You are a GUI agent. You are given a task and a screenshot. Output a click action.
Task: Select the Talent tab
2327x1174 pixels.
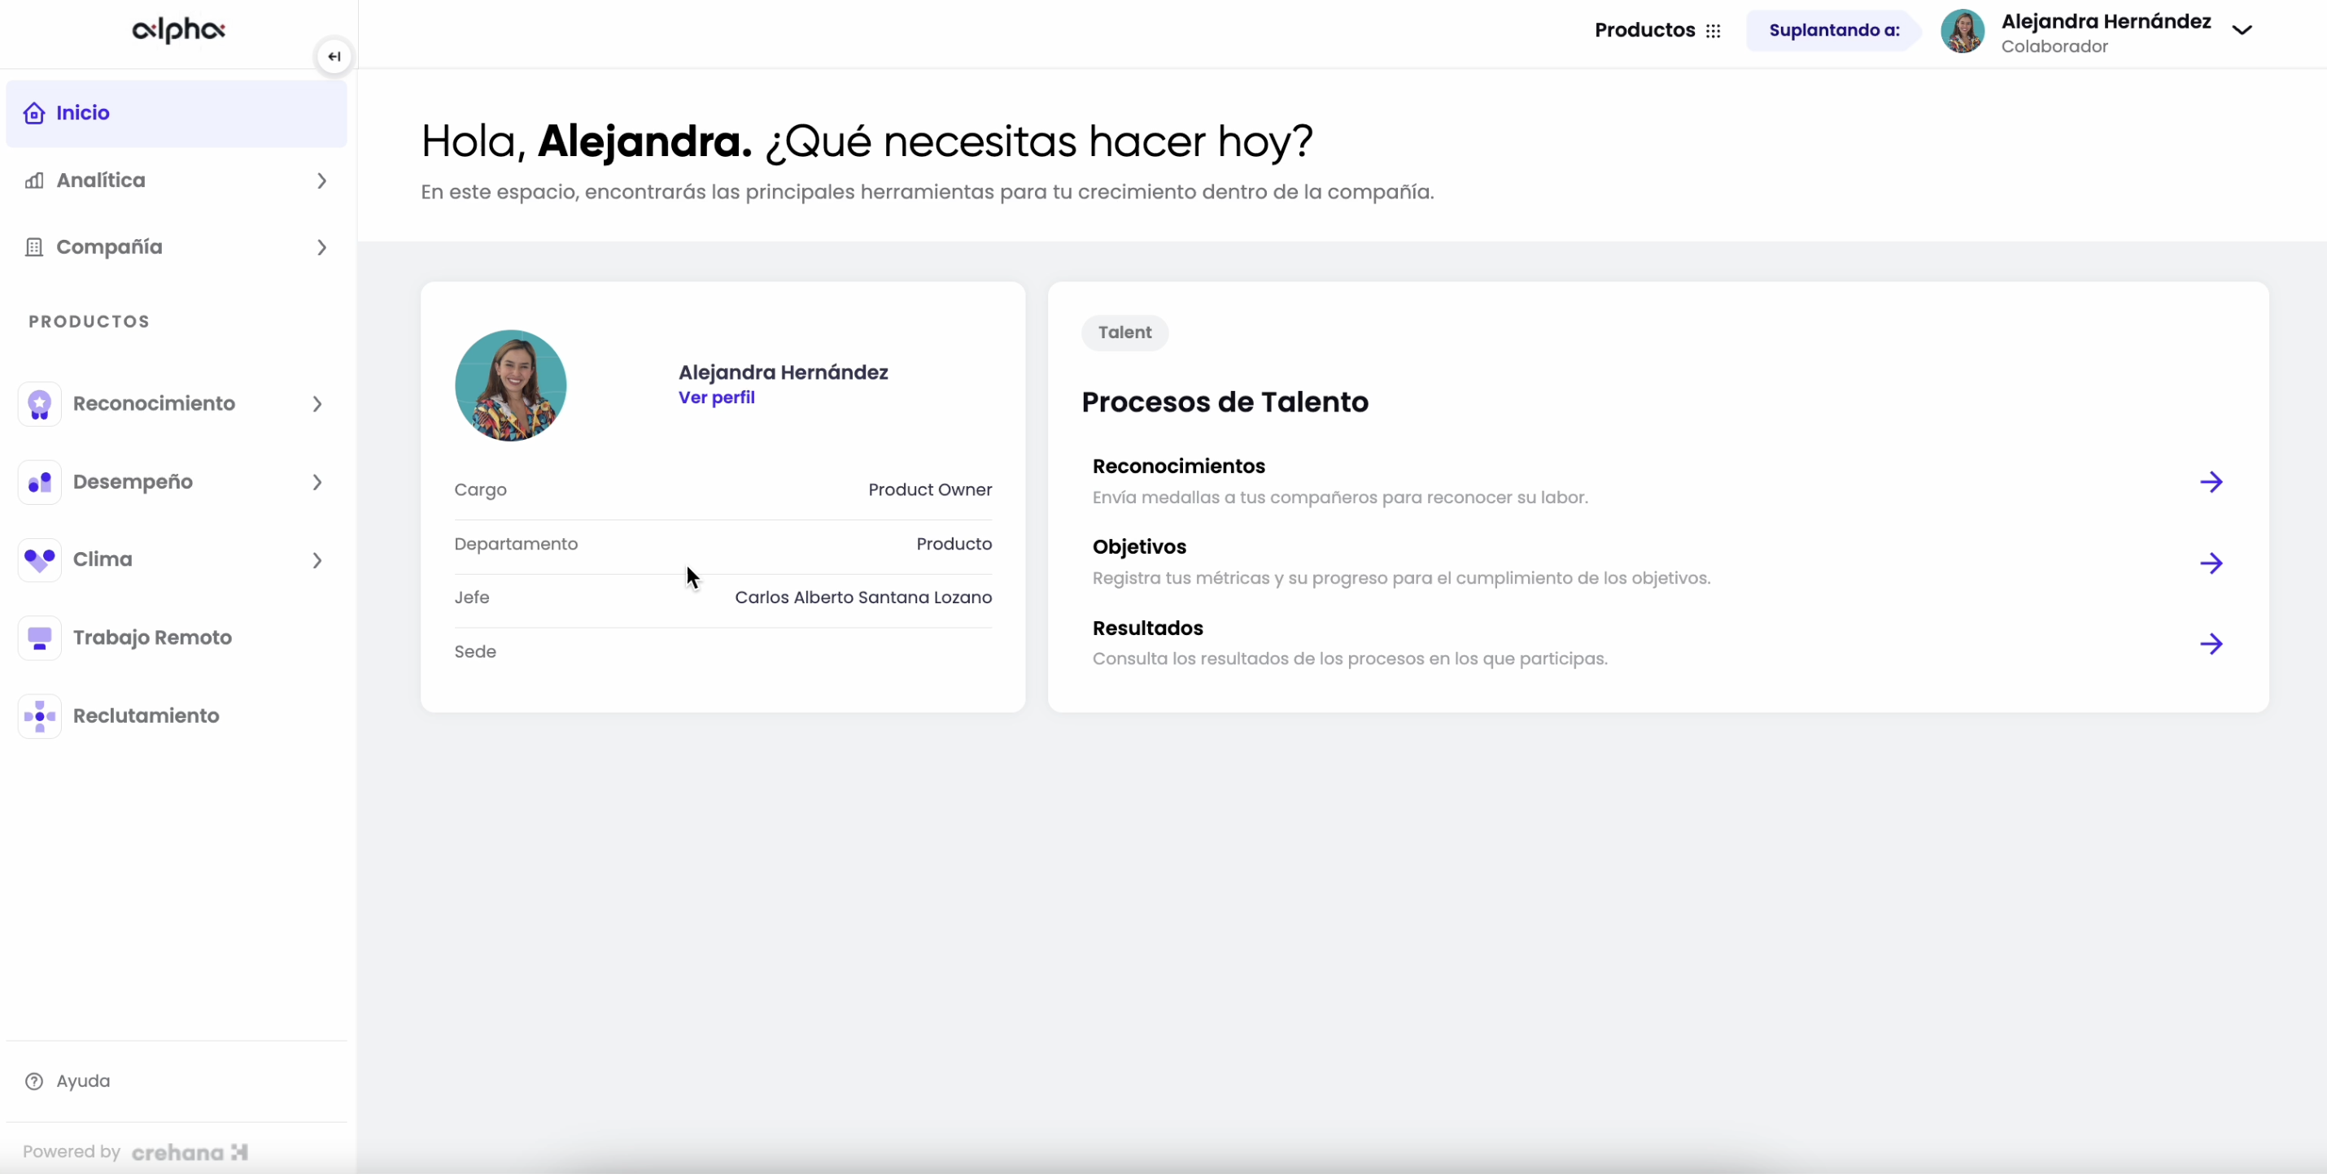pyautogui.click(x=1124, y=332)
